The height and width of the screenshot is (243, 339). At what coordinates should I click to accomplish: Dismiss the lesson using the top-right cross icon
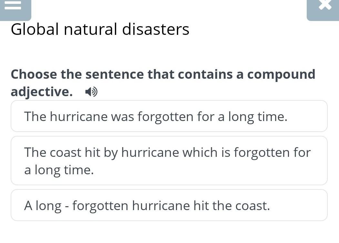click(324, 6)
